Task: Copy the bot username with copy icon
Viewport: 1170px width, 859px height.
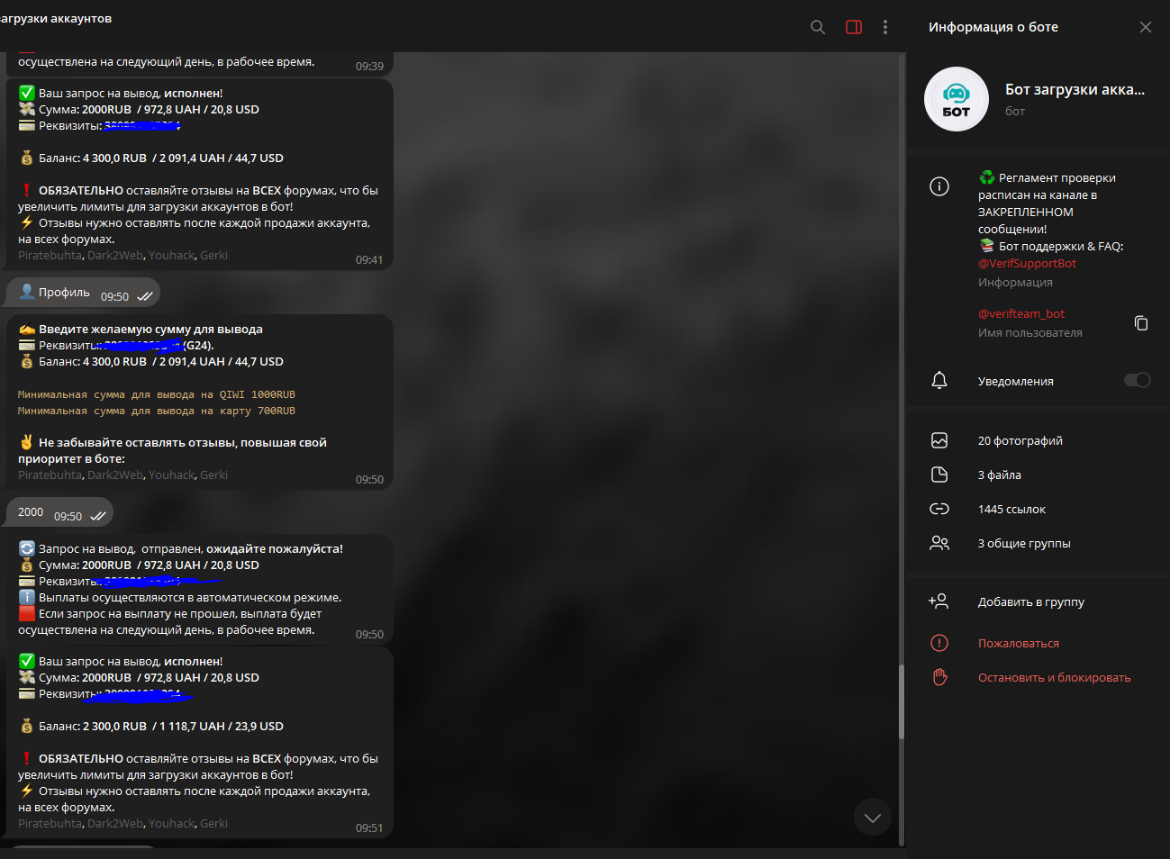Action: (x=1140, y=323)
